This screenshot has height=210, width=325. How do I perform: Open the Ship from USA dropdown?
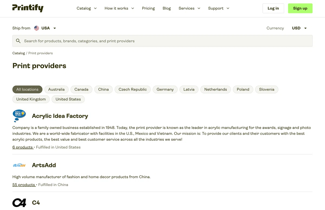[45, 28]
